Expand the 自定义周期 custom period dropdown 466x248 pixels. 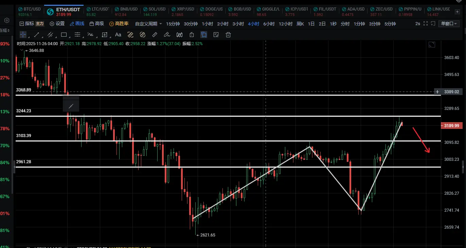[x=148, y=24]
